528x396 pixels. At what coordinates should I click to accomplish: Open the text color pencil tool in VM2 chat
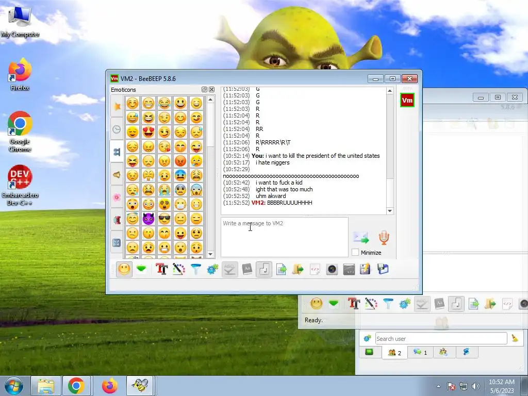(x=179, y=269)
